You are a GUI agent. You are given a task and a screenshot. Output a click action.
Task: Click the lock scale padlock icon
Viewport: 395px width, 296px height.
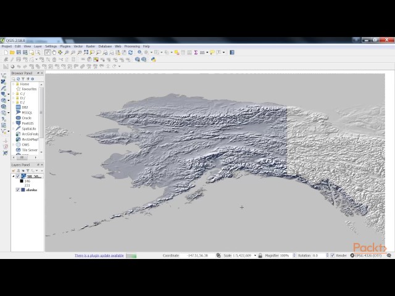coord(260,255)
